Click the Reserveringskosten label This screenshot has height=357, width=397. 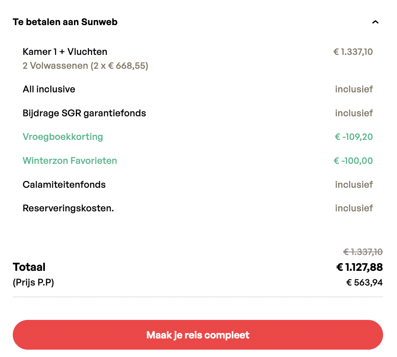click(68, 208)
